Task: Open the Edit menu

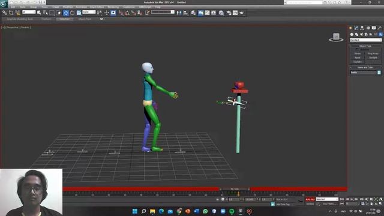Action: pyautogui.click(x=13, y=7)
